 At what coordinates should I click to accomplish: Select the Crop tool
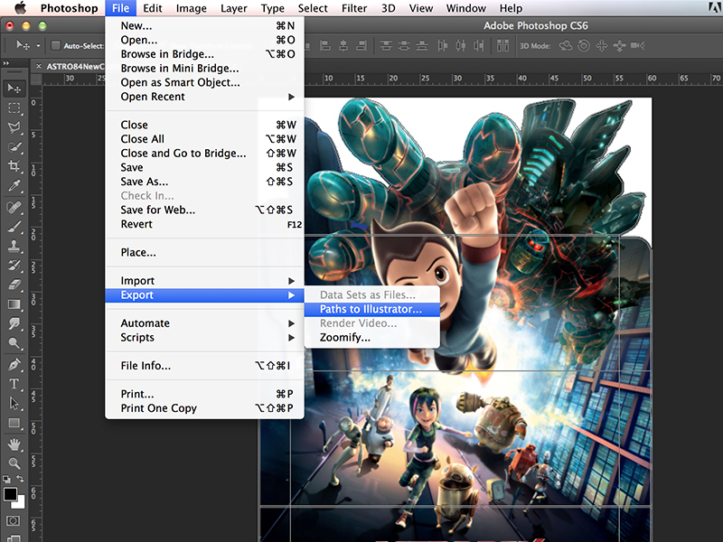pos(14,166)
